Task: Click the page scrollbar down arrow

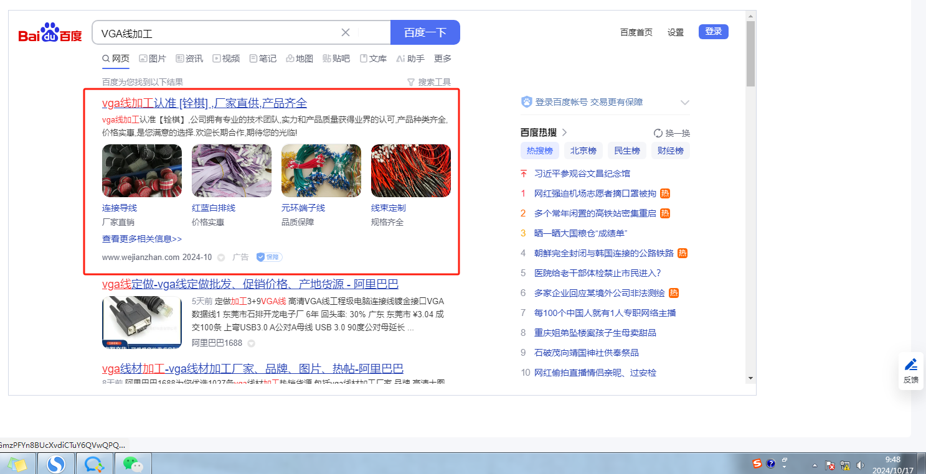Action: pos(750,378)
